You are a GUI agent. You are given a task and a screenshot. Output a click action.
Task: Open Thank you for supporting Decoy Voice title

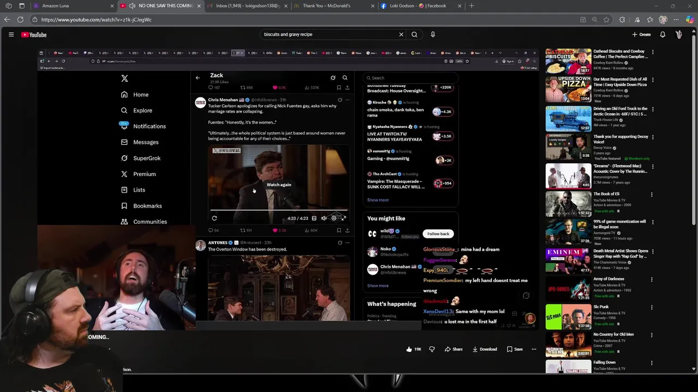[x=621, y=139]
